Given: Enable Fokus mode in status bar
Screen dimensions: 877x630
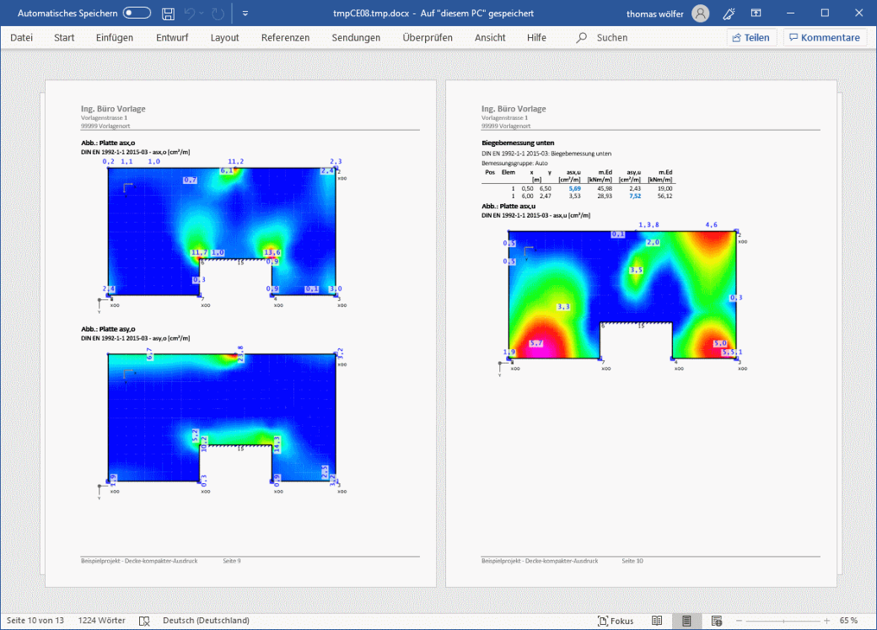Looking at the screenshot, I should point(615,620).
